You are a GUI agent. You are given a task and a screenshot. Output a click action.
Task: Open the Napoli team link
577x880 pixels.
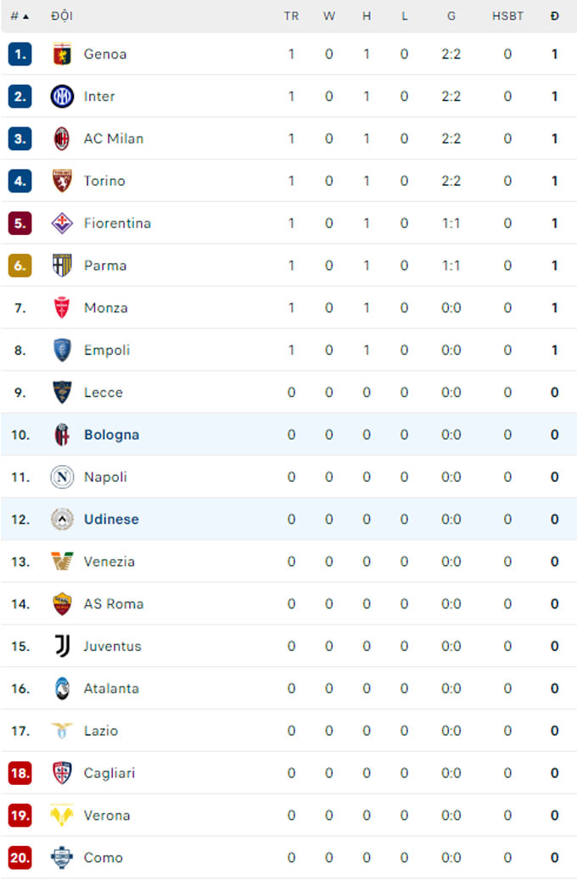(105, 477)
